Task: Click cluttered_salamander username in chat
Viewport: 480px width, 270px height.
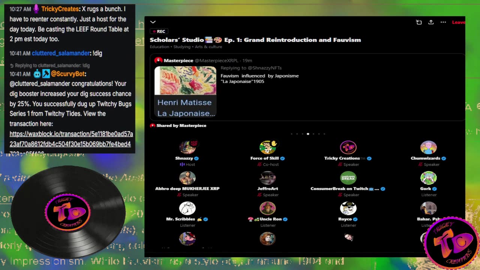Action: [x=61, y=53]
